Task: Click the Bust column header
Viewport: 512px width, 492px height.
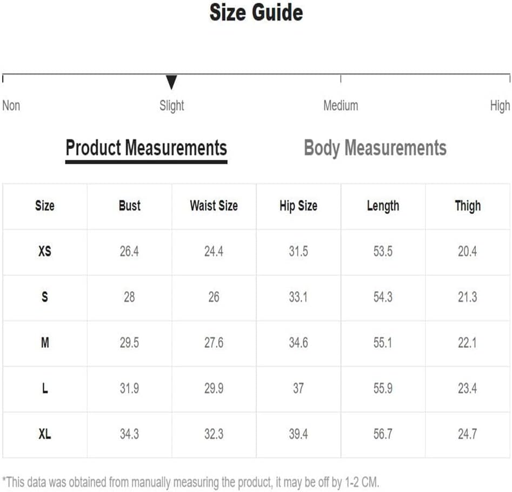Action: pyautogui.click(x=130, y=206)
